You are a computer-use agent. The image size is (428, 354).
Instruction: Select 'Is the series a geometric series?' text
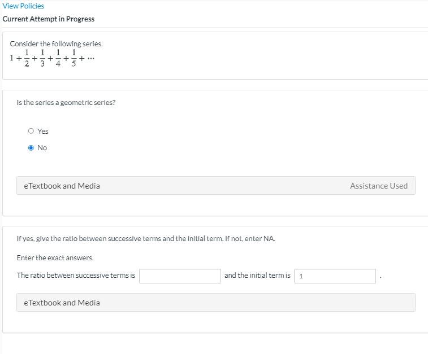tap(66, 102)
